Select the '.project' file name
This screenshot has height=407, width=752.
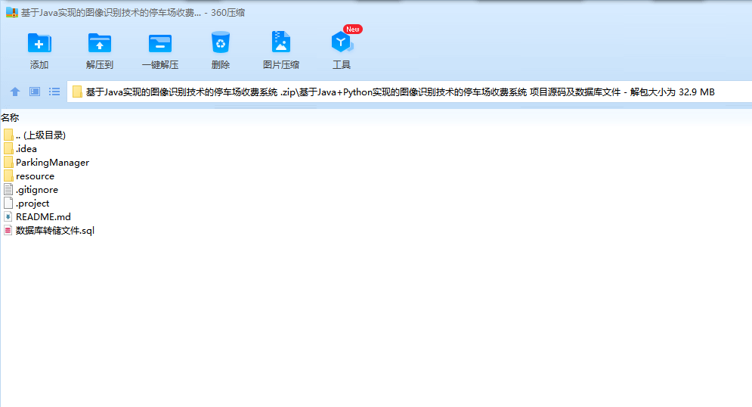point(32,203)
